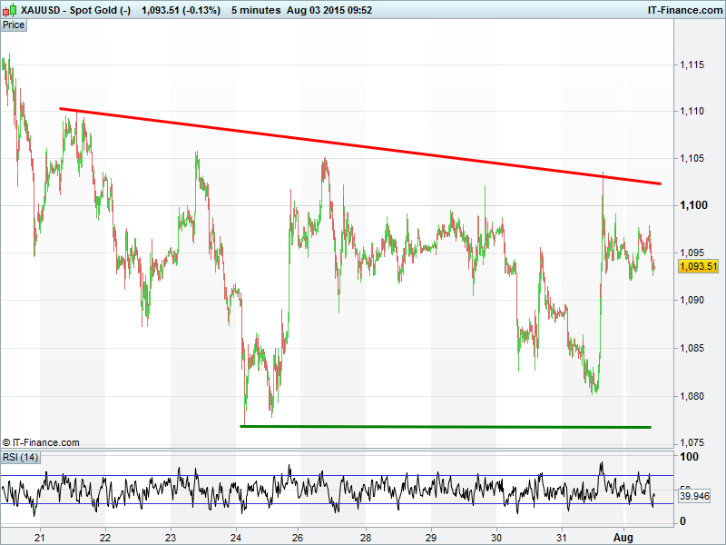The height and width of the screenshot is (545, 726).
Task: Click the © IT-Finance.com watermark
Action: pos(41,442)
